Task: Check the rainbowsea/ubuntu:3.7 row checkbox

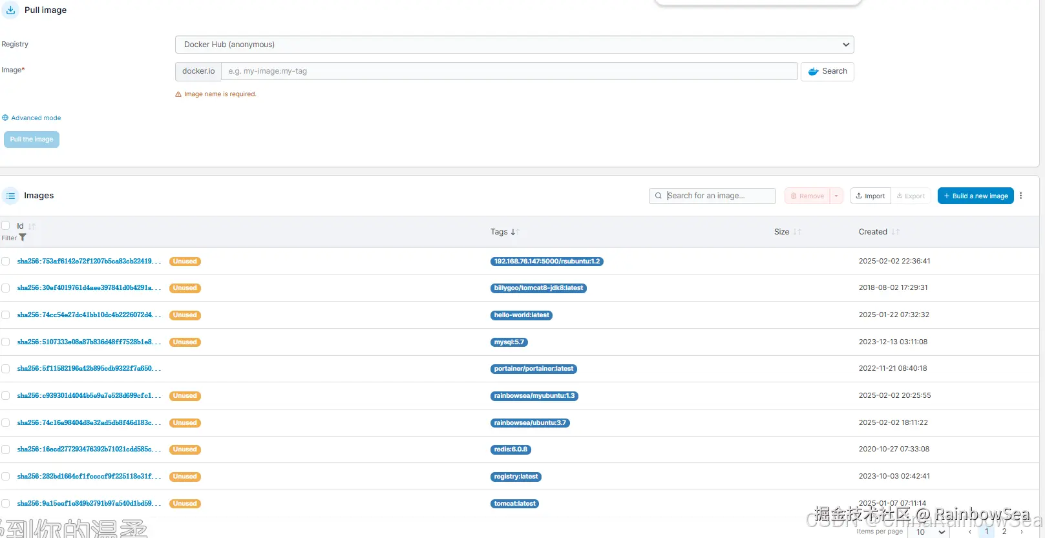Action: pyautogui.click(x=6, y=423)
